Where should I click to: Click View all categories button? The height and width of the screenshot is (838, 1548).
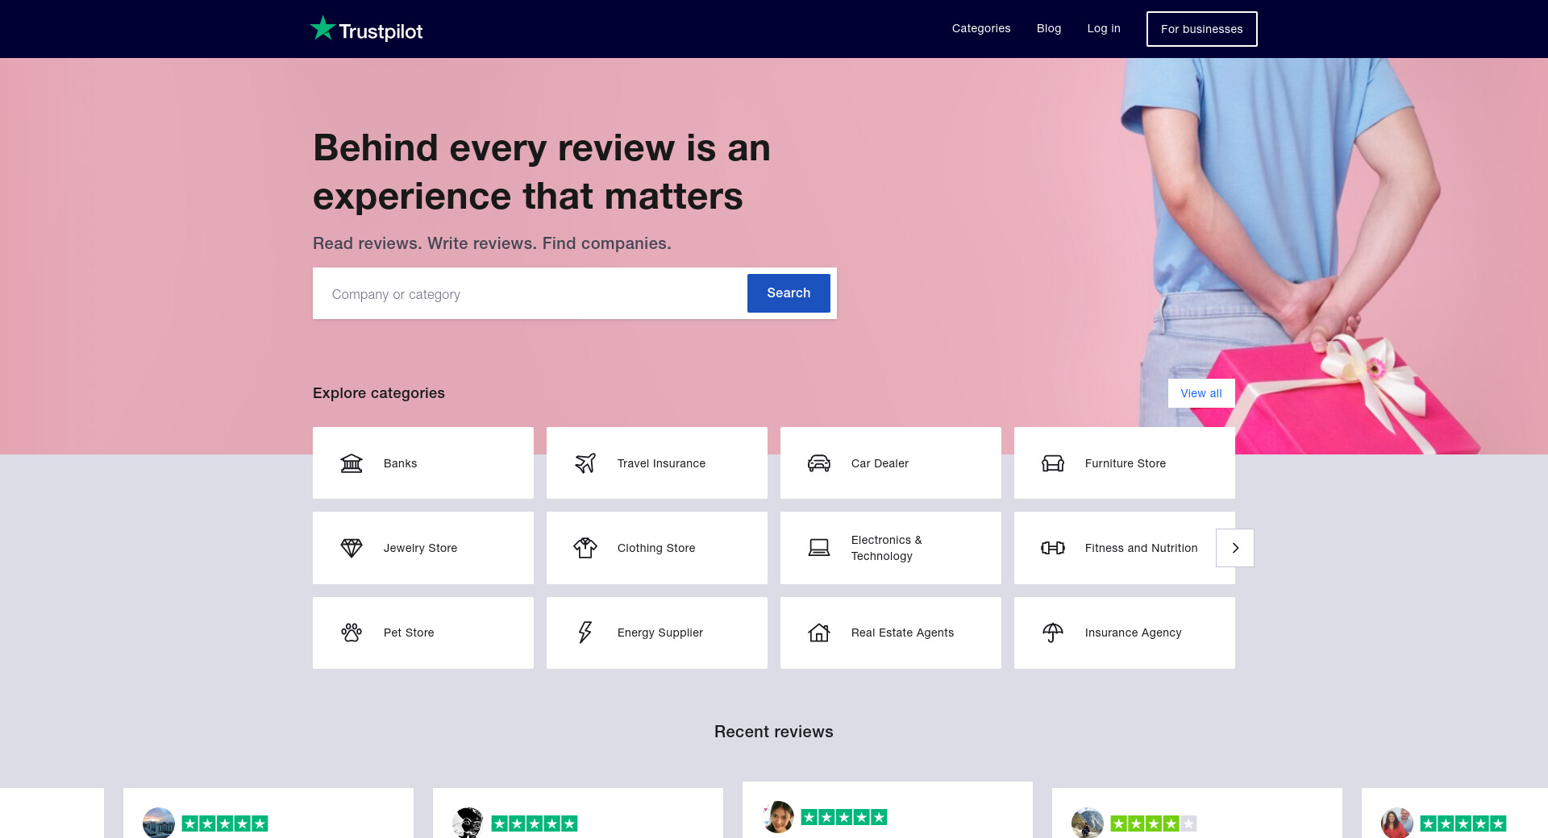point(1201,393)
